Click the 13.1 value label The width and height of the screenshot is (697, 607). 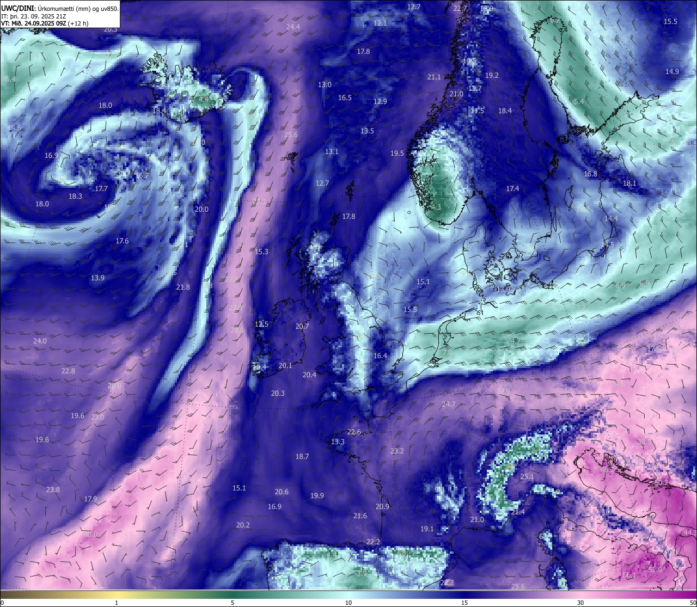coord(332,151)
